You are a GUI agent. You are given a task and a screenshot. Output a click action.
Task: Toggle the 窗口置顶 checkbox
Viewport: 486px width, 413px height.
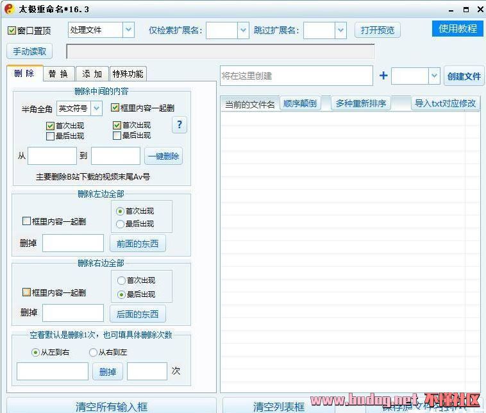coord(12,31)
